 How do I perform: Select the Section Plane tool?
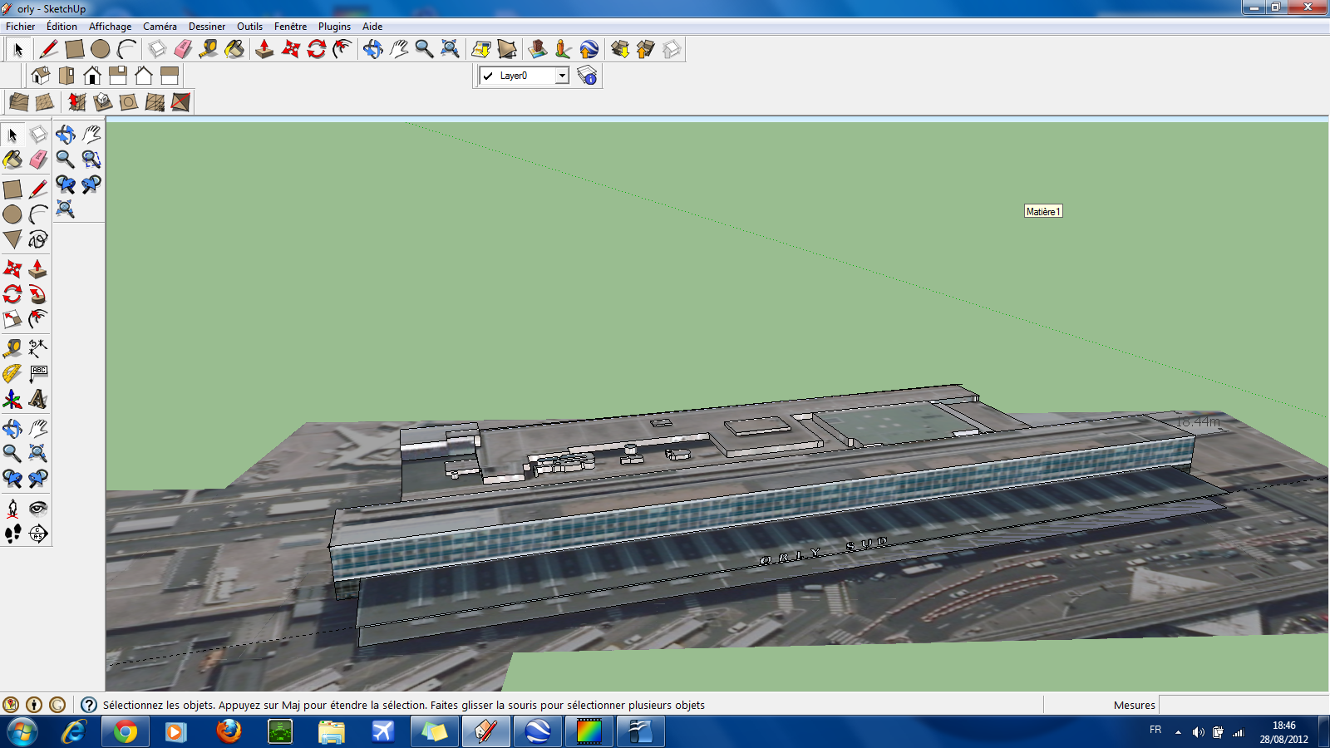tap(38, 534)
